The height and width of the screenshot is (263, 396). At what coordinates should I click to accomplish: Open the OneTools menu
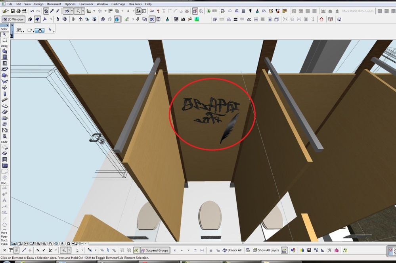click(135, 4)
